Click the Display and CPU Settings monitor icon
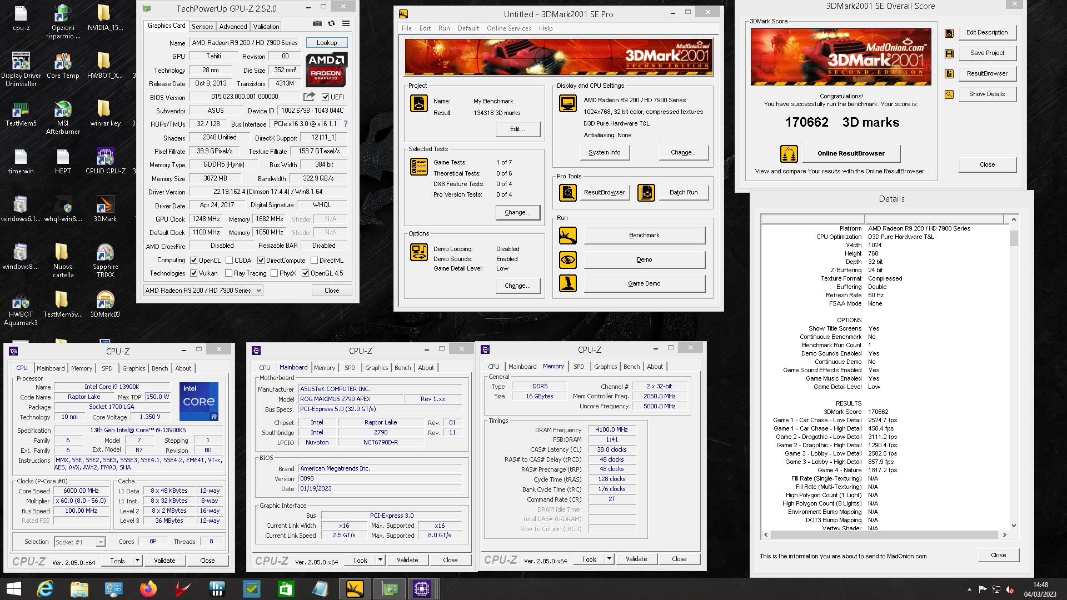The image size is (1067, 600). pyautogui.click(x=567, y=103)
